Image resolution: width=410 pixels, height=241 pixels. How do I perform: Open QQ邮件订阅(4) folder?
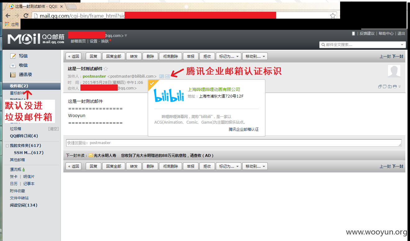(24, 136)
